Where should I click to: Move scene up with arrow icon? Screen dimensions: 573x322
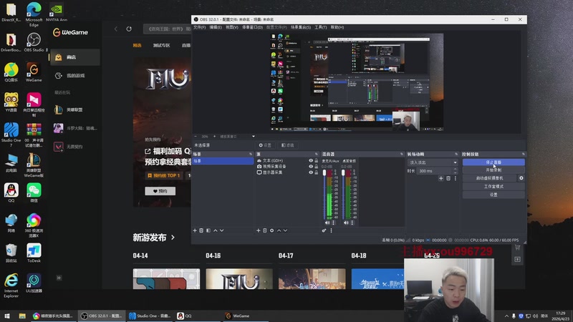216,230
